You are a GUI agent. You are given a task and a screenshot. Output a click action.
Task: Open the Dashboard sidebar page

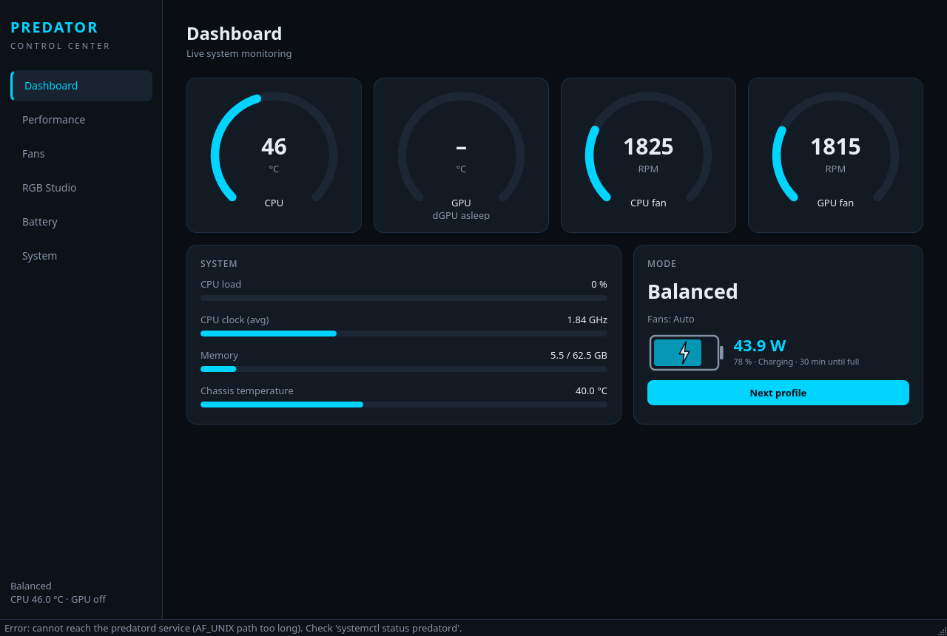(81, 86)
